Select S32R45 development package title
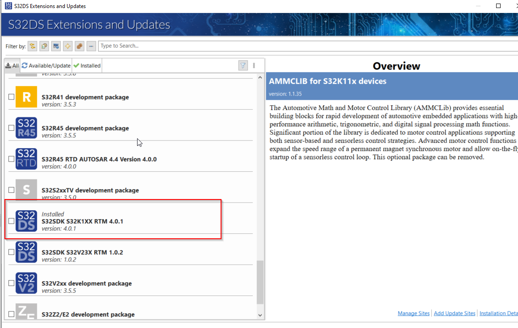Image resolution: width=518 pixels, height=328 pixels. click(x=85, y=128)
